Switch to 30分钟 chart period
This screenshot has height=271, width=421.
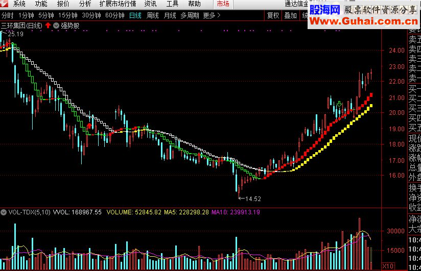point(91,15)
